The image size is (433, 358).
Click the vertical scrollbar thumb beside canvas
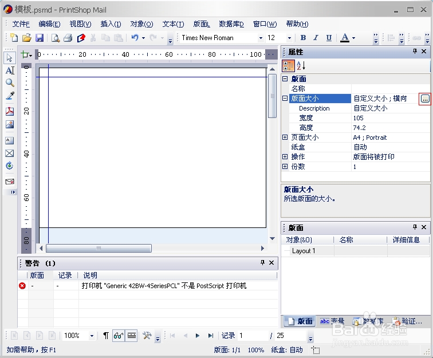272,96
